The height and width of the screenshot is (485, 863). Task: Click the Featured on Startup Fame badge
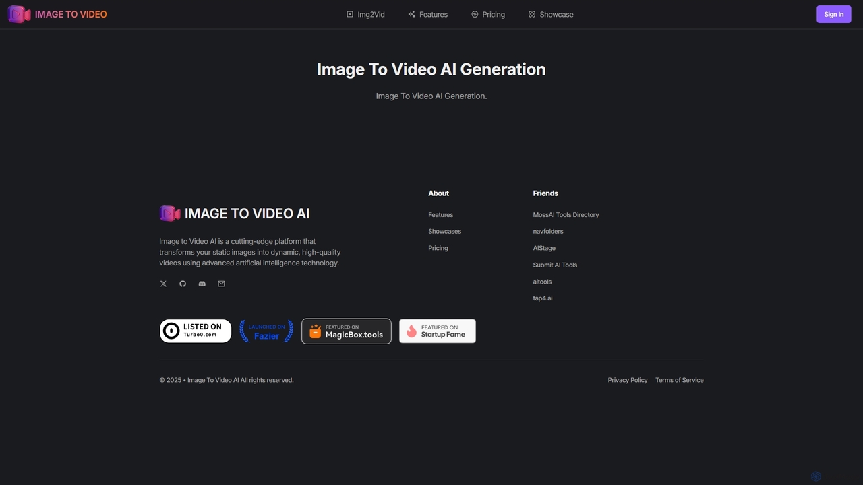pyautogui.click(x=438, y=331)
